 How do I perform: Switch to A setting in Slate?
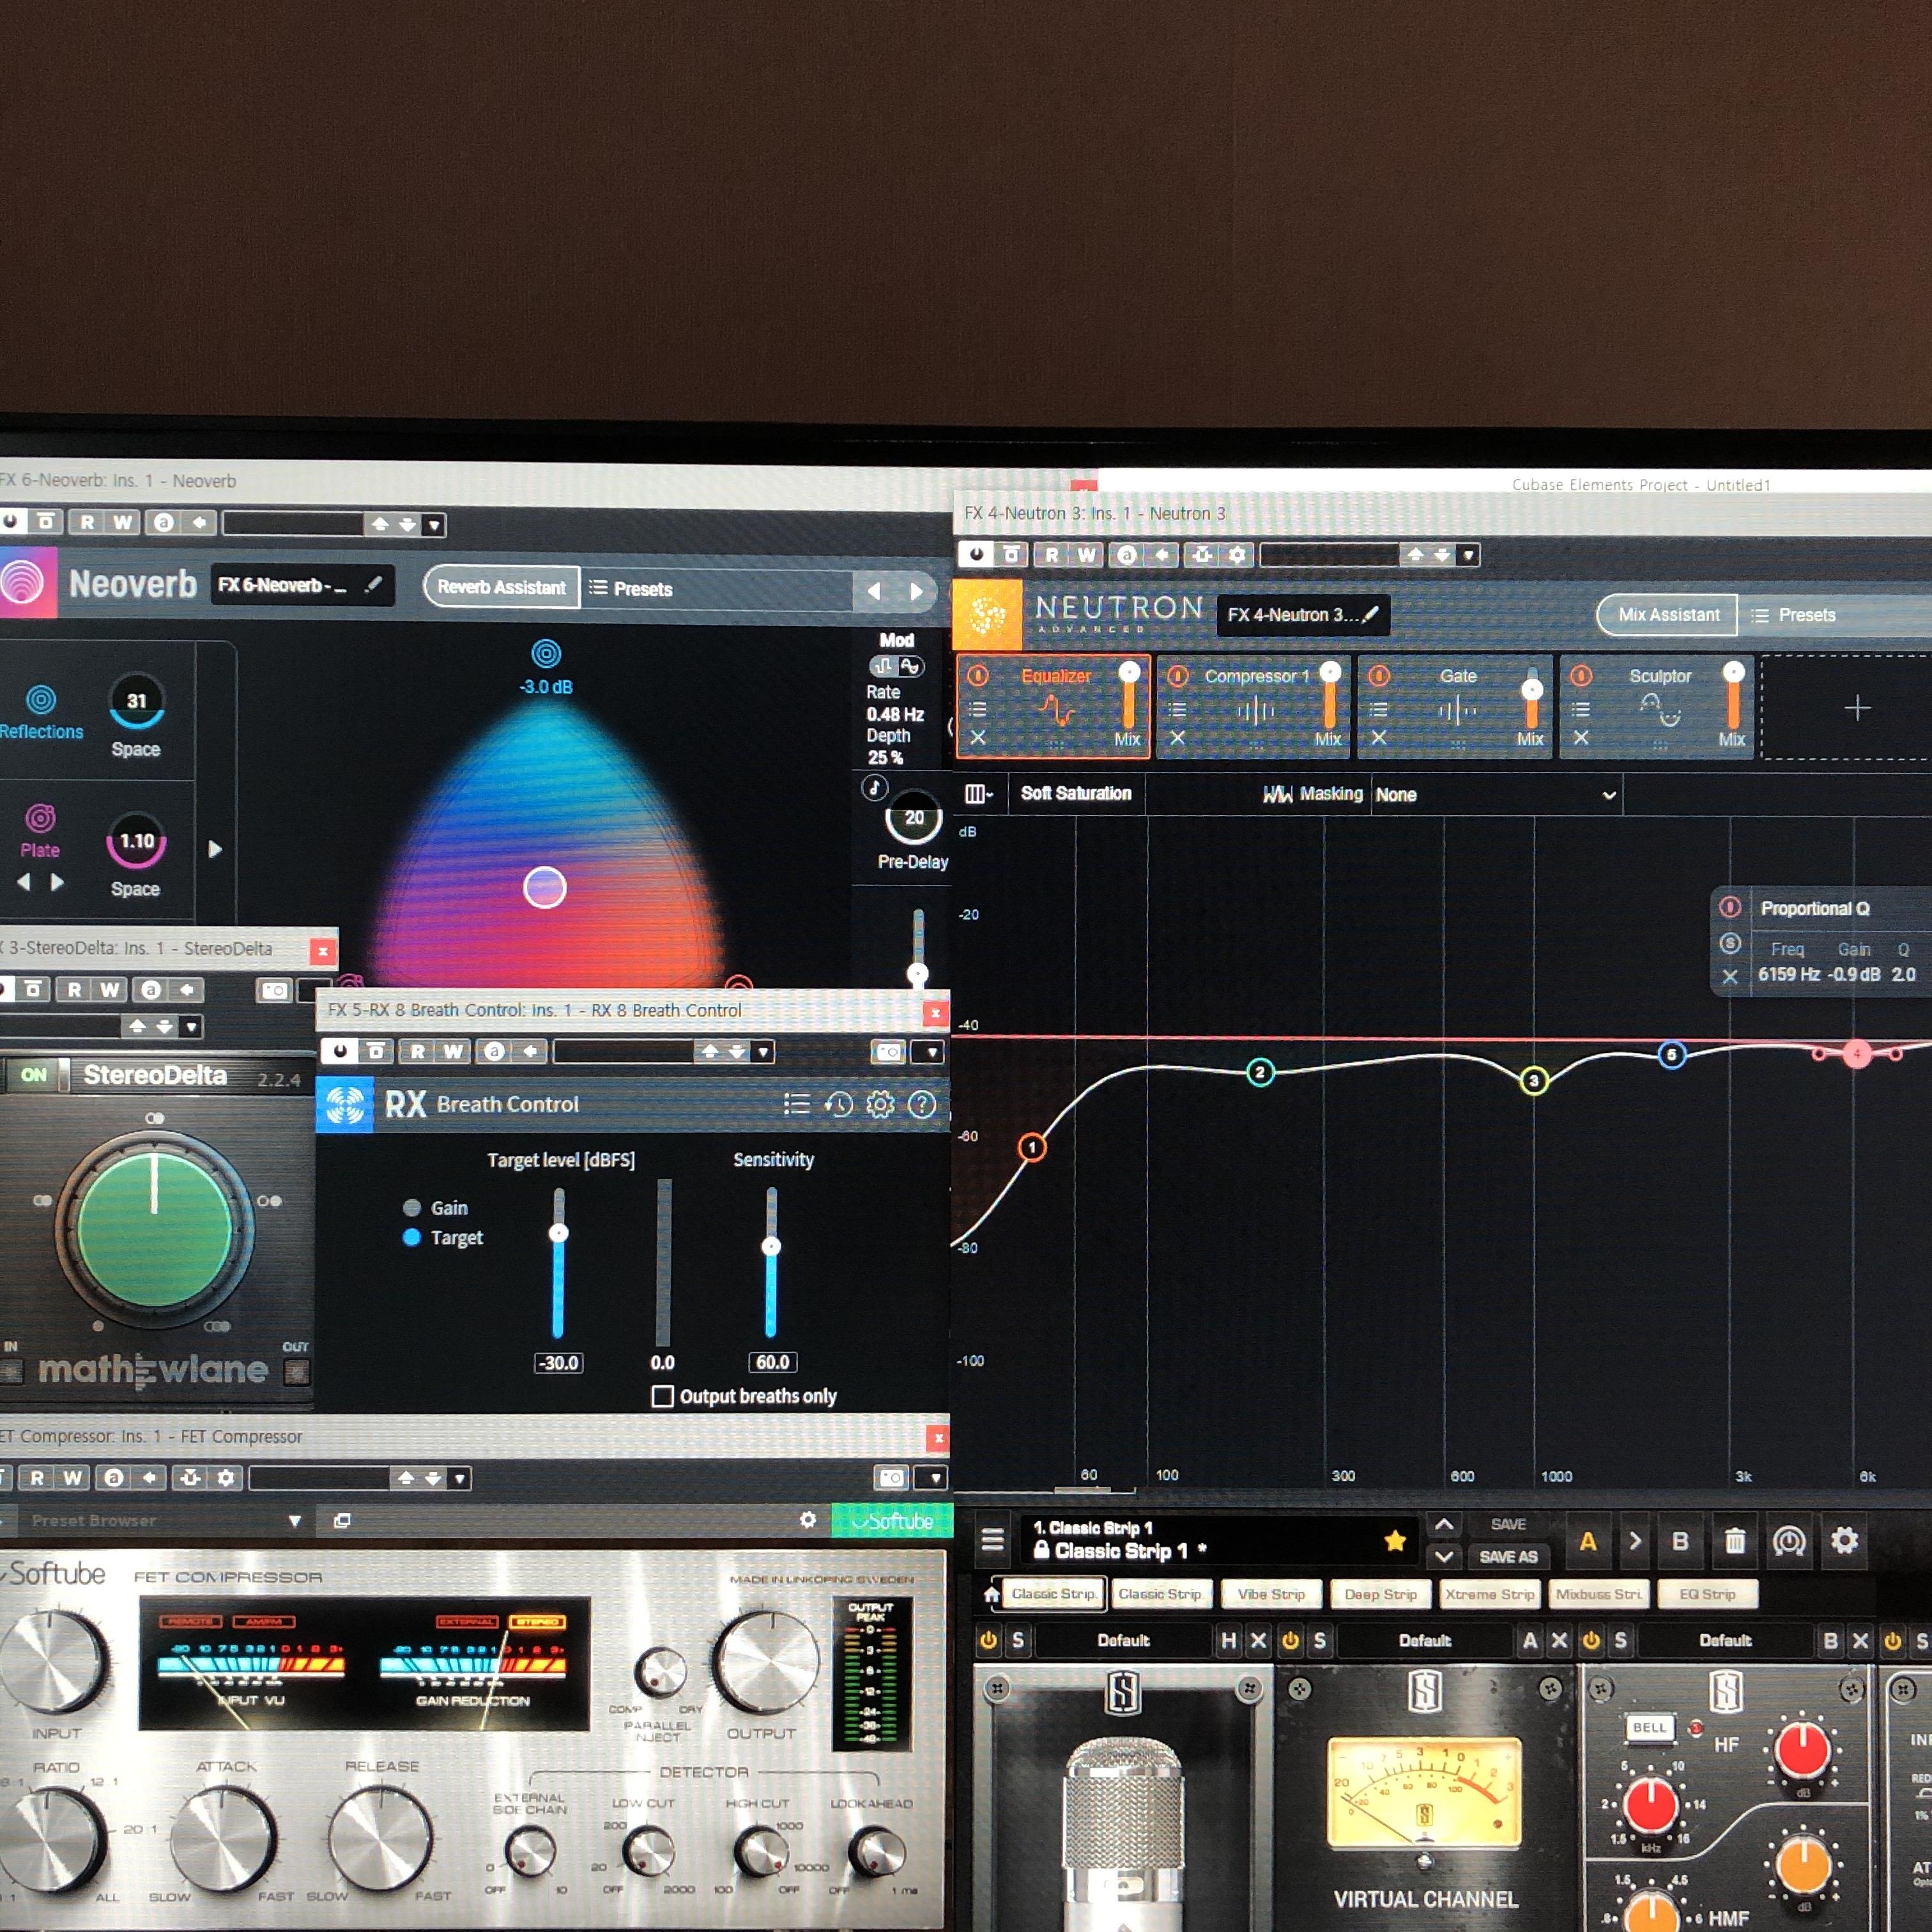[1588, 1541]
